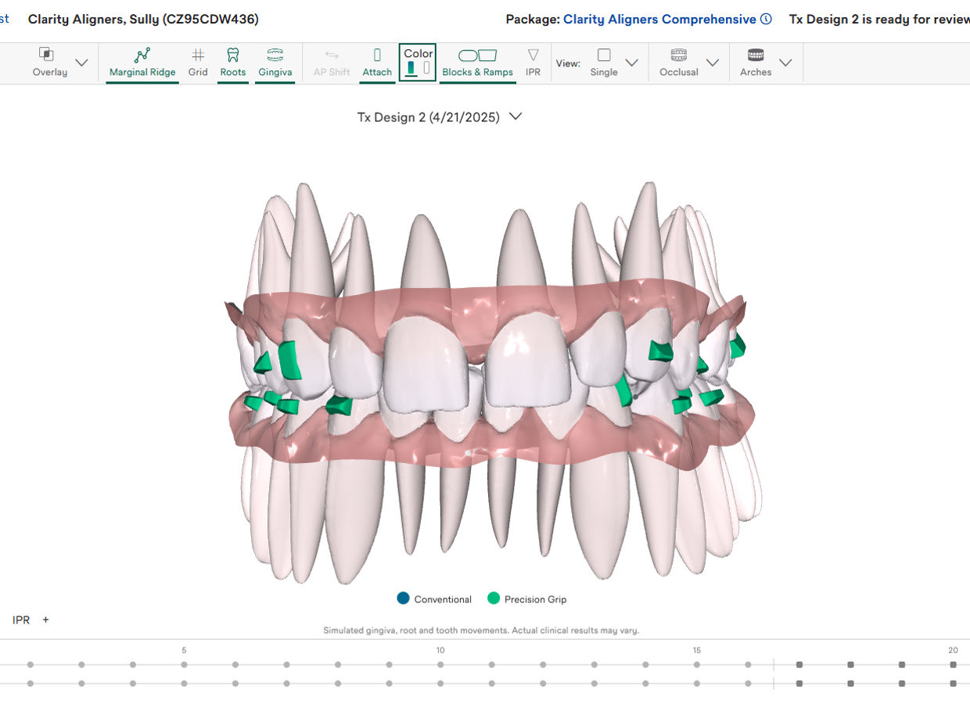Expand the Occlusal view options chevron

pyautogui.click(x=712, y=63)
